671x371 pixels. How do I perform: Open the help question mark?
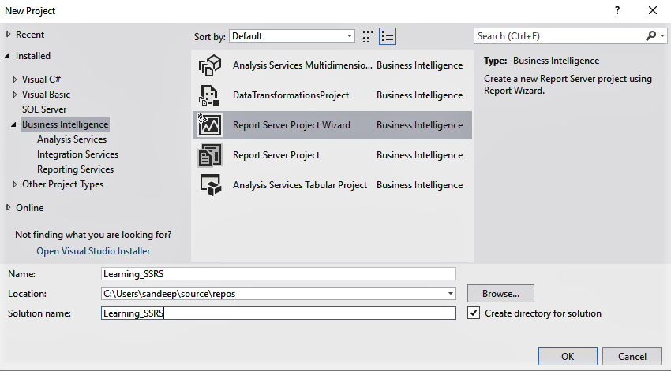pyautogui.click(x=617, y=11)
